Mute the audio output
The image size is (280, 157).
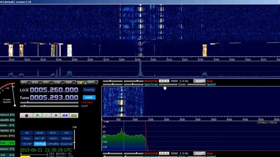(27, 138)
